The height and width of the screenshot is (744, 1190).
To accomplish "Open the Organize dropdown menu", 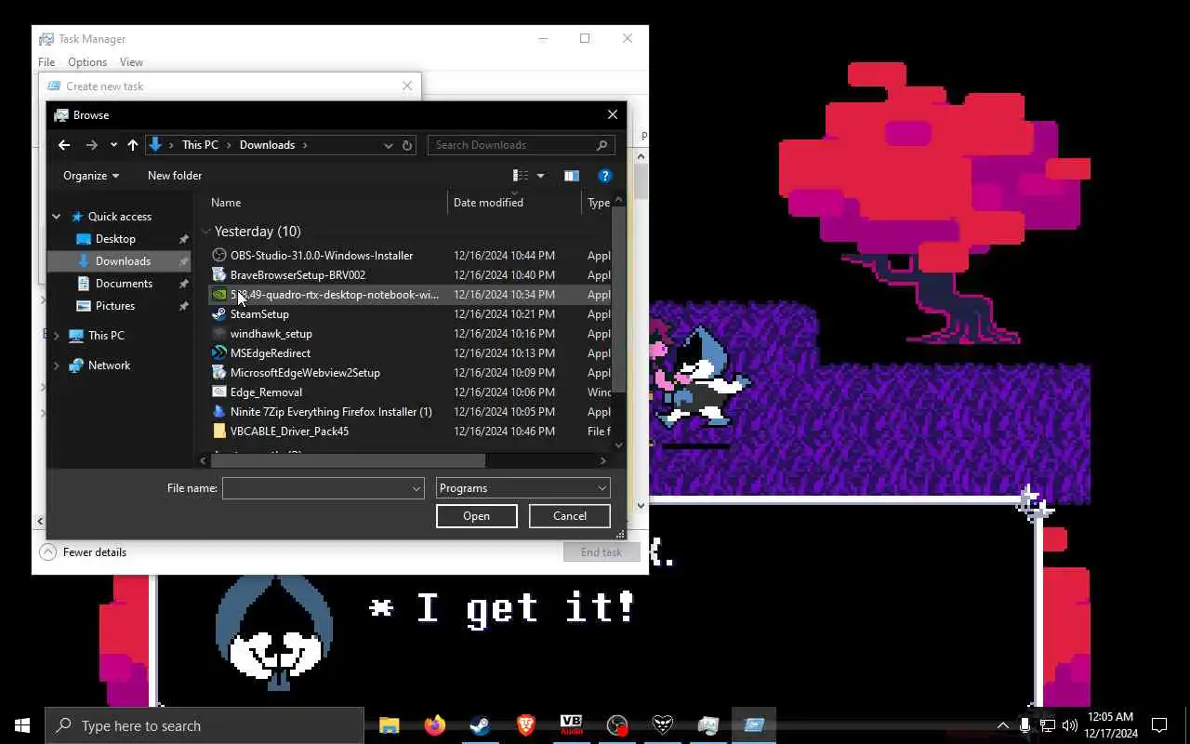I will coord(91,176).
